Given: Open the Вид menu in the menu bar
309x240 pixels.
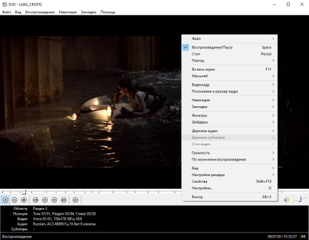Looking at the screenshot, I should (18, 12).
